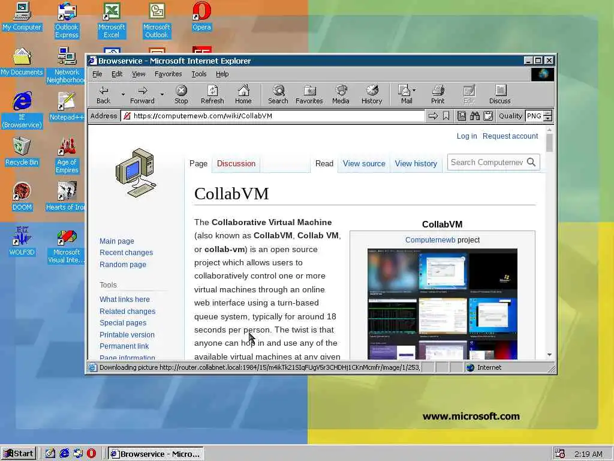Viewport: 614px width, 461px height.
Task: Select the DOOM desktop icon
Action: (22, 196)
